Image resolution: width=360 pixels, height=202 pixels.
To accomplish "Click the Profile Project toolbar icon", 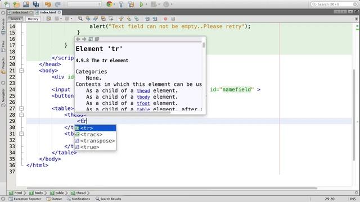I will (x=166, y=4).
